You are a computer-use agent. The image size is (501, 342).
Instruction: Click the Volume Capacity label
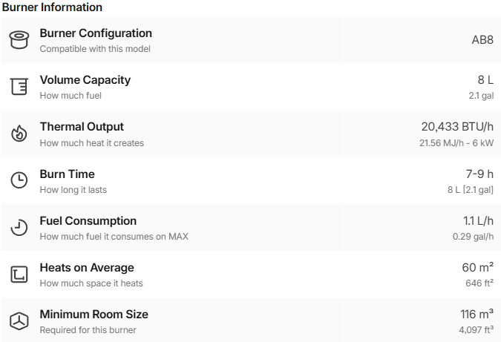85,80
